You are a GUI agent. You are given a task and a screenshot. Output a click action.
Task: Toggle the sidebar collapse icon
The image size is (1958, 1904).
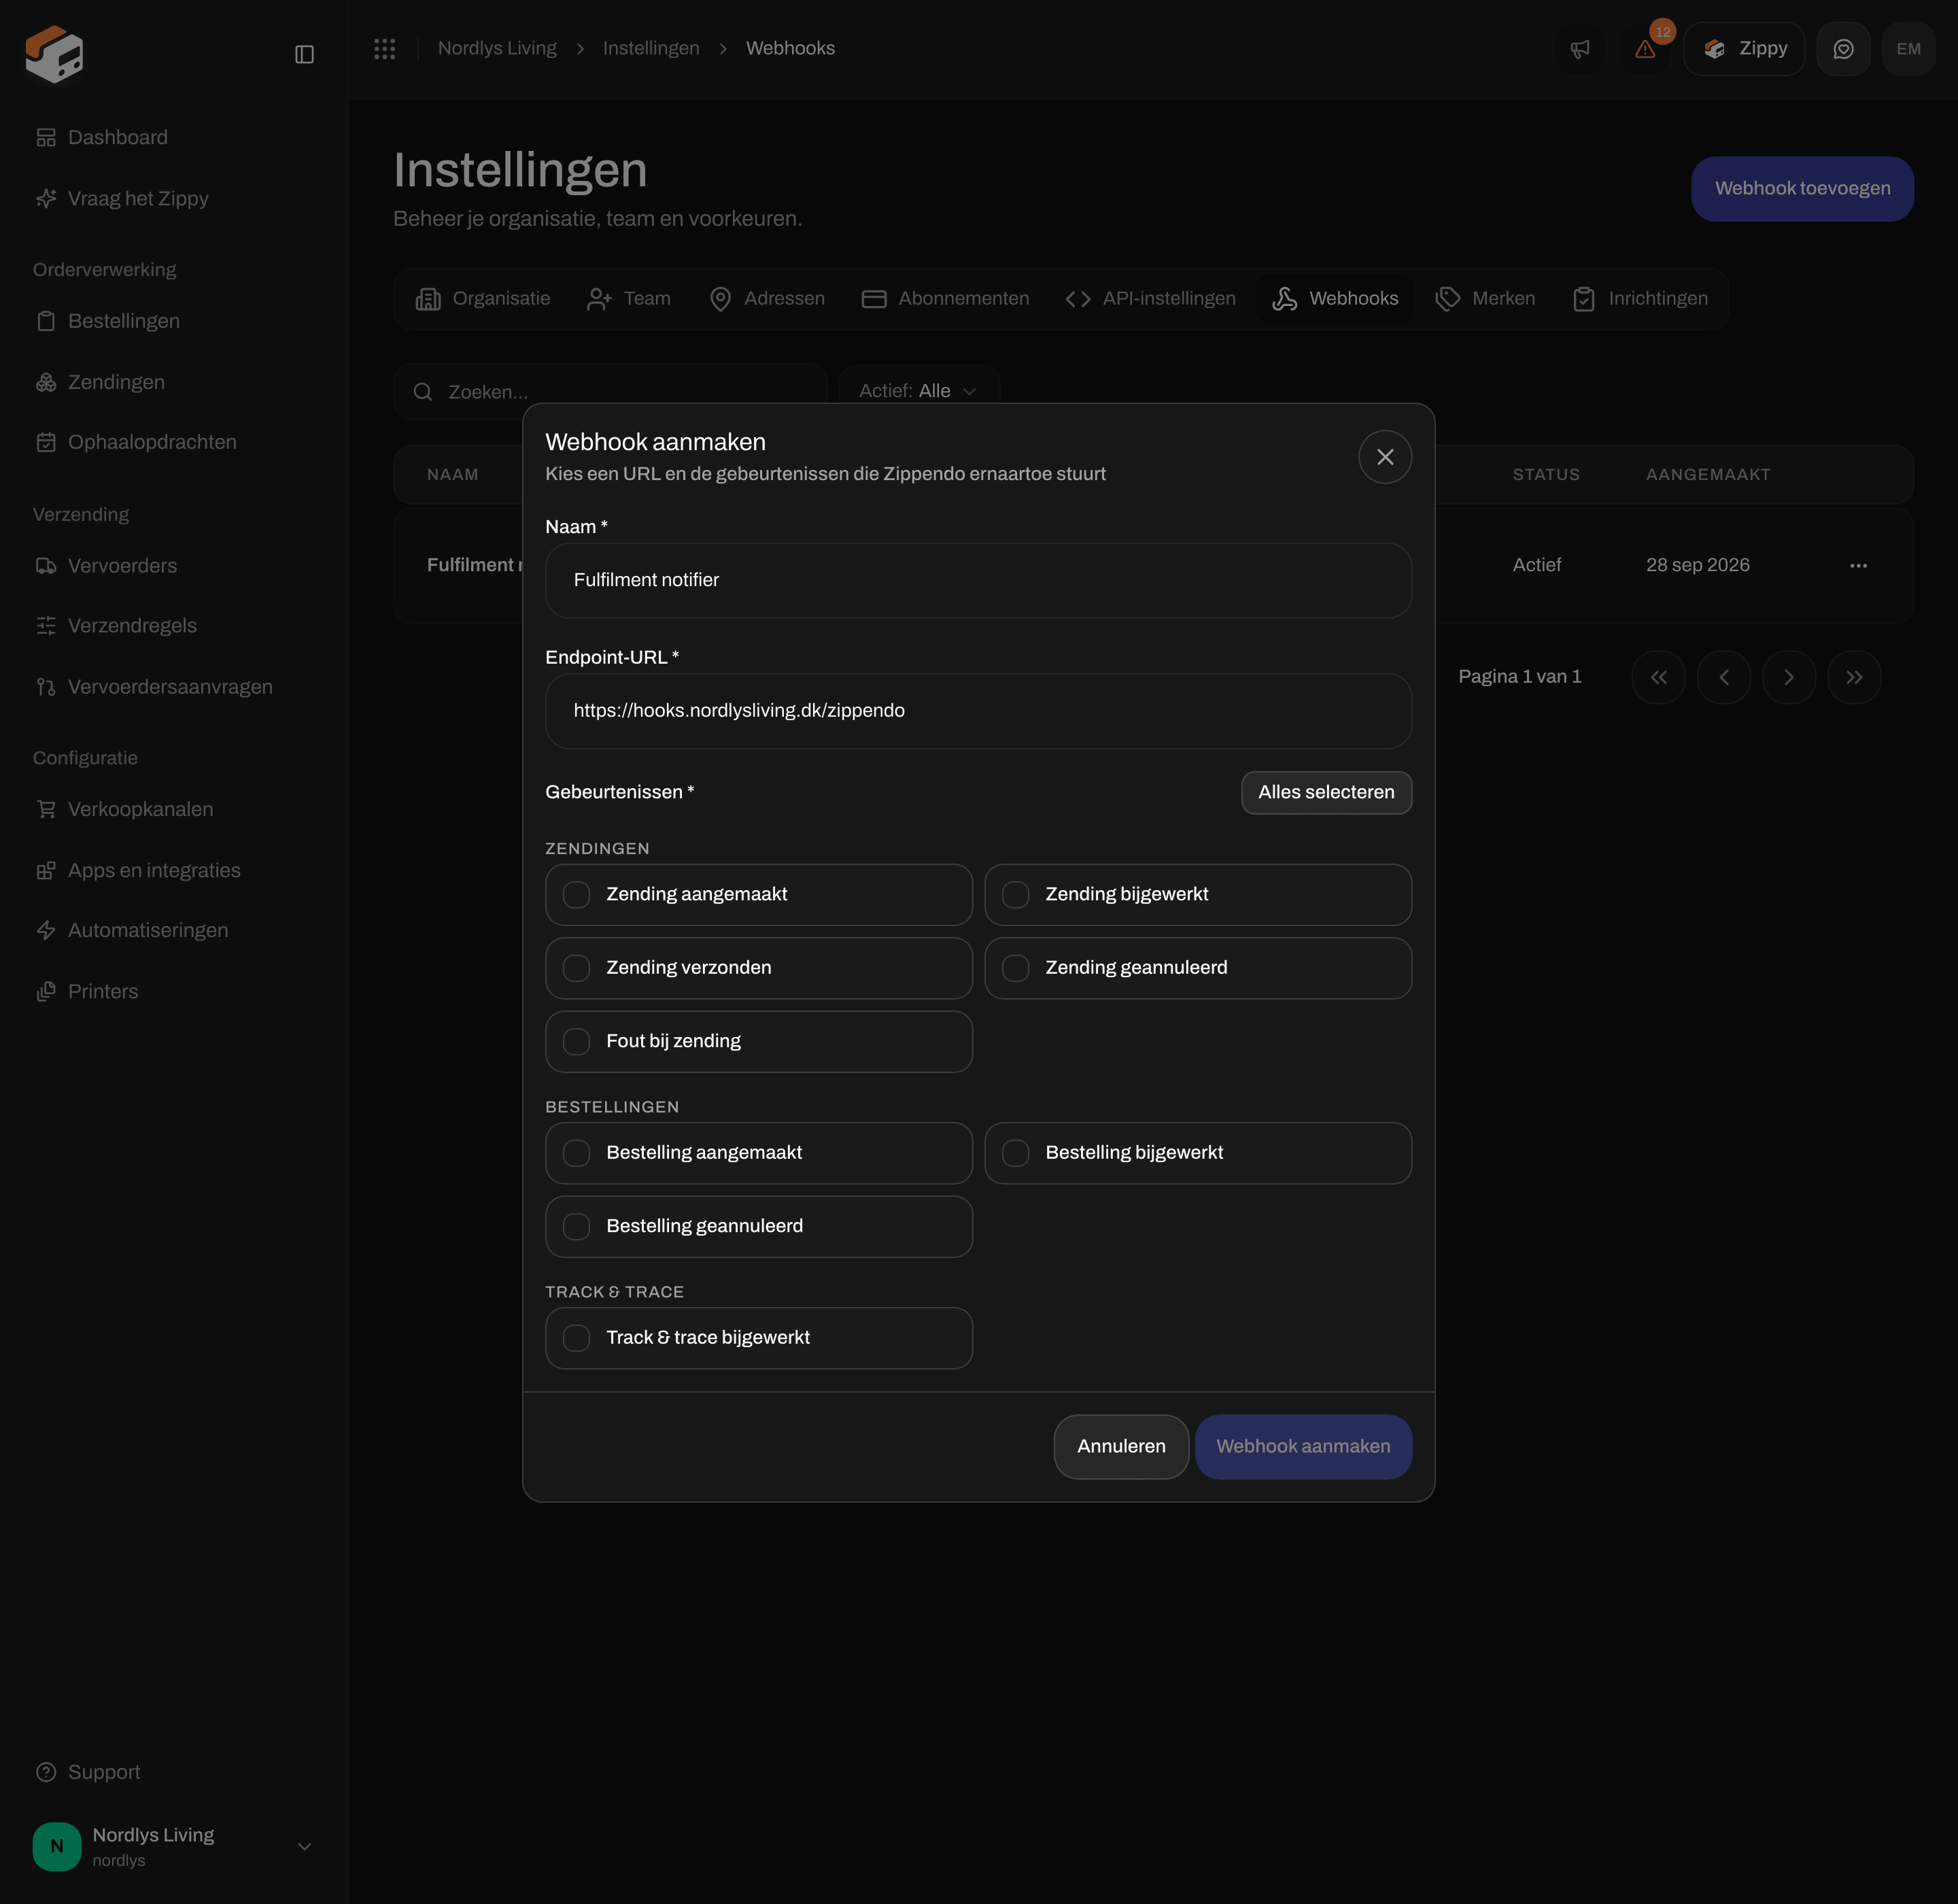coord(304,54)
